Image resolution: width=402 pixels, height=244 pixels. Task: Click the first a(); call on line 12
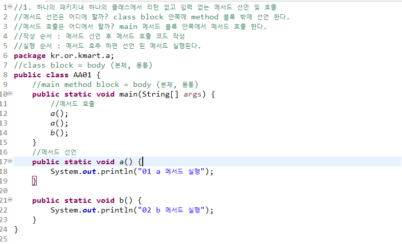59,113
